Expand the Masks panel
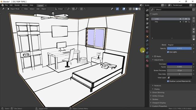This screenshot has width=196, height=110. point(153,56)
